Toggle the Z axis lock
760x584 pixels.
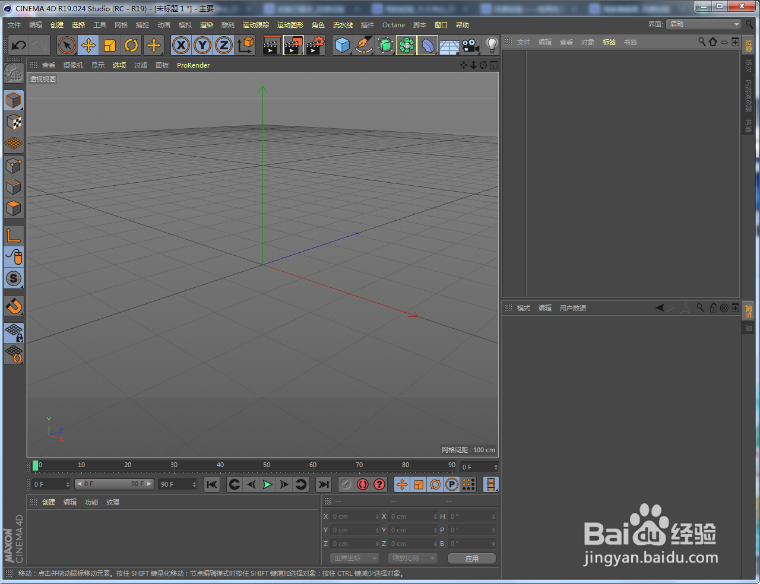point(224,46)
